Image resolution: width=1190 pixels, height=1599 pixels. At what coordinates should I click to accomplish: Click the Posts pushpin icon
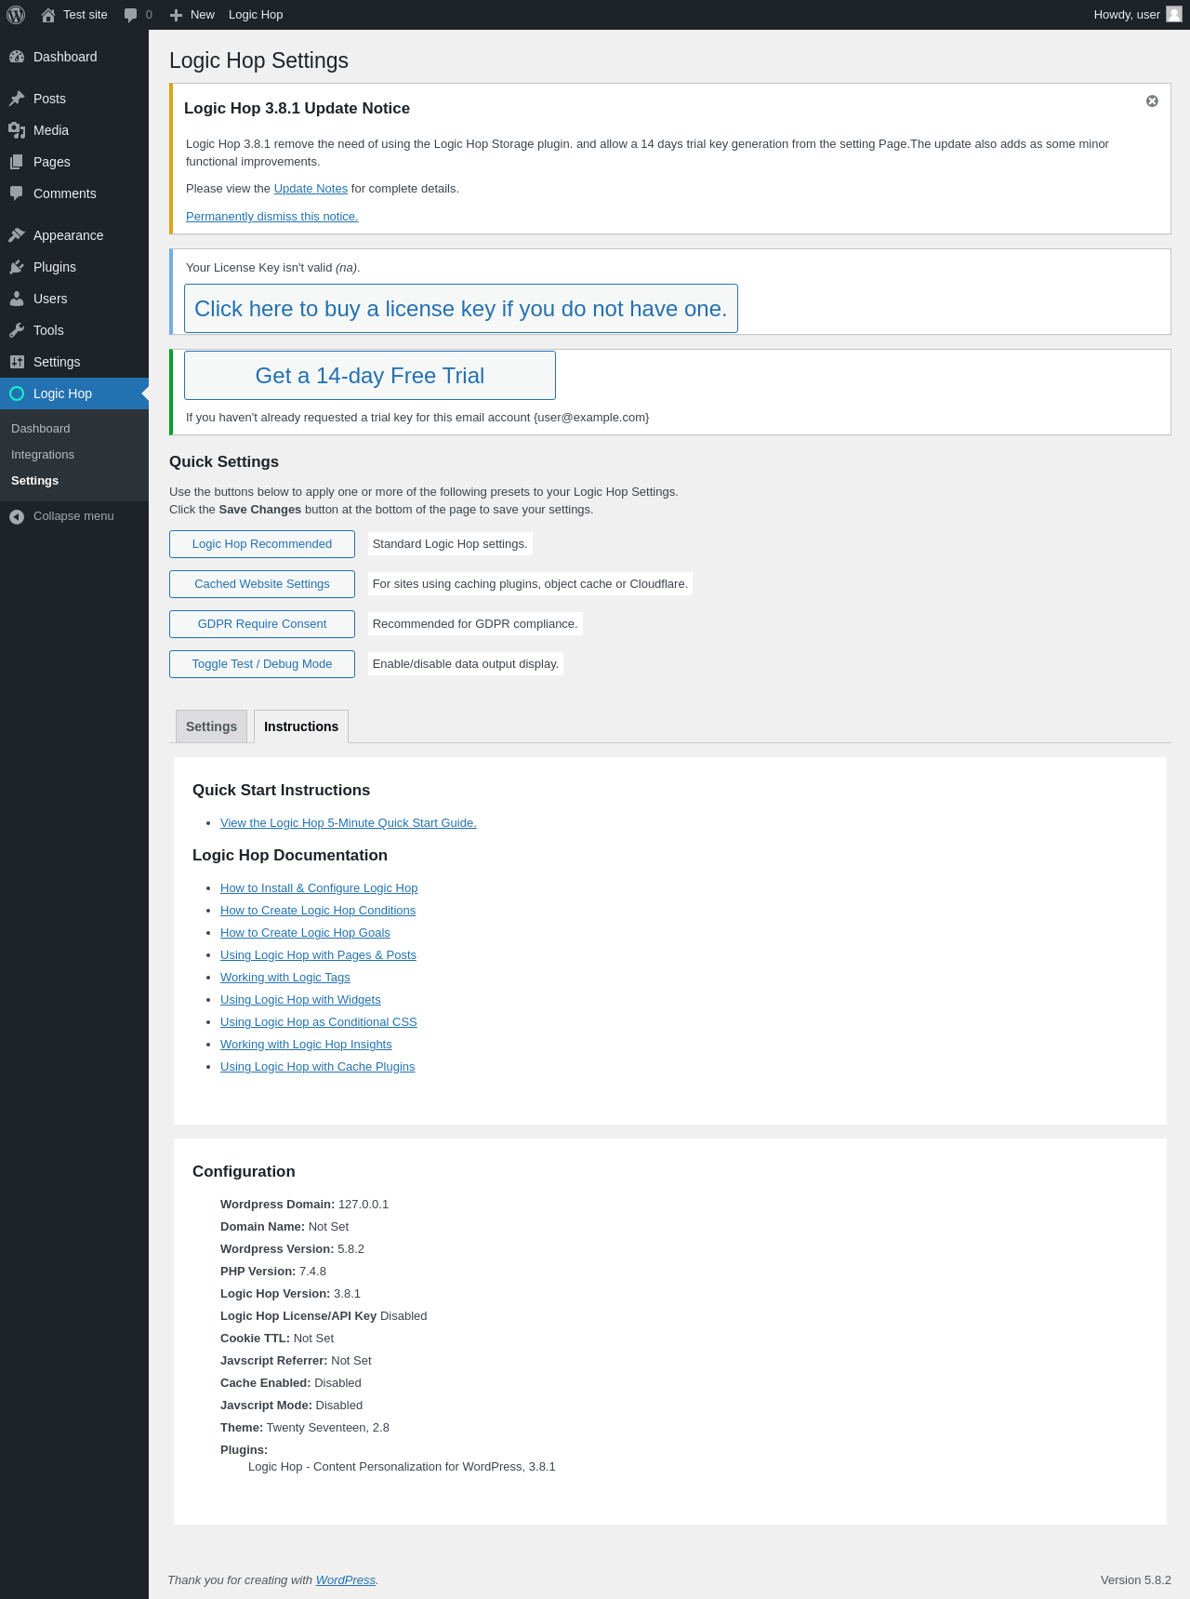pyautogui.click(x=17, y=99)
